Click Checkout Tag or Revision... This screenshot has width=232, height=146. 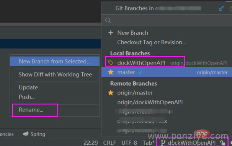152,42
